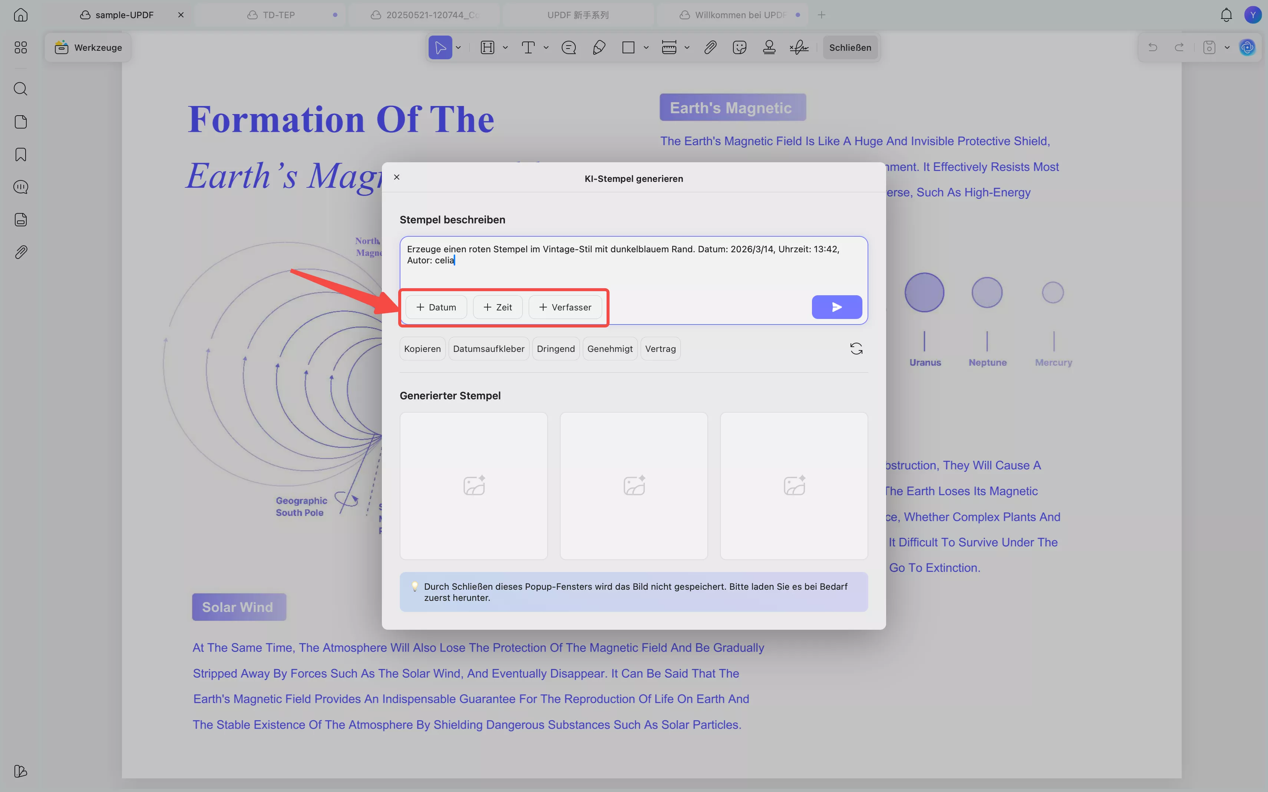Viewport: 1268px width, 792px height.
Task: Click the comment note tool icon
Action: click(x=569, y=48)
